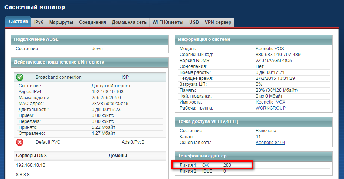The height and width of the screenshot is (179, 344).
Task: Open the IPv6 tab
Action: point(39,22)
